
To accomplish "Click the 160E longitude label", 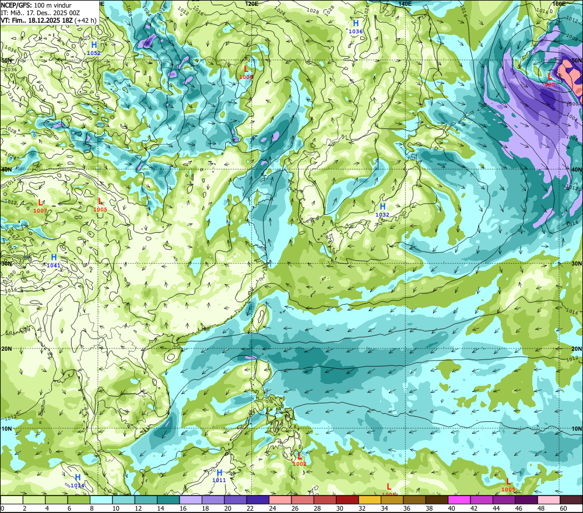I will coord(559,4).
